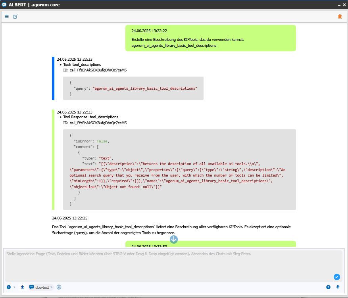The image size is (348, 298).
Task: Open the hamburger menu icon
Action: 7,17
